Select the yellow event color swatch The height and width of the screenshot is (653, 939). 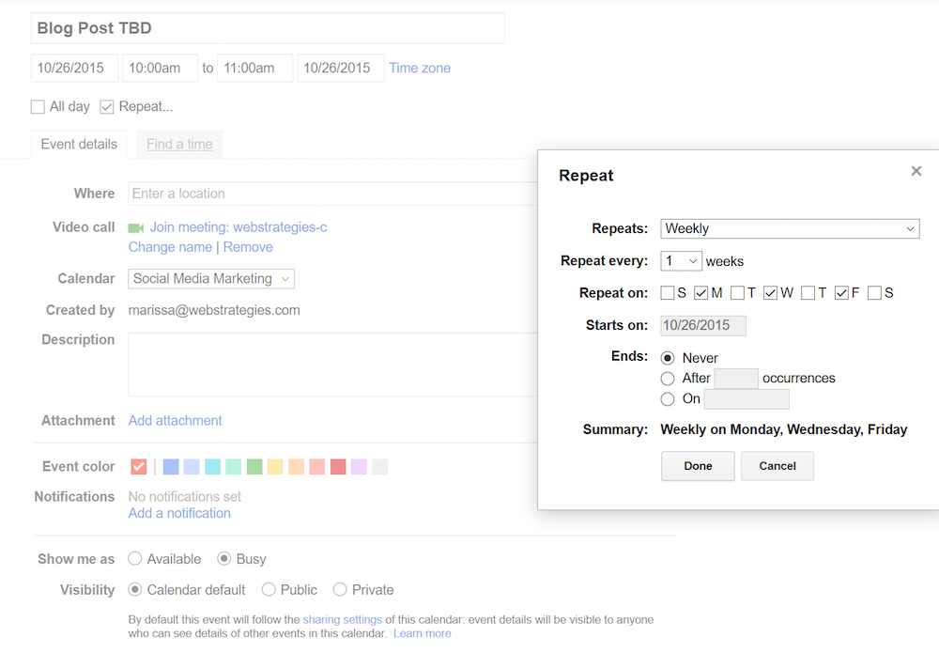(x=275, y=467)
